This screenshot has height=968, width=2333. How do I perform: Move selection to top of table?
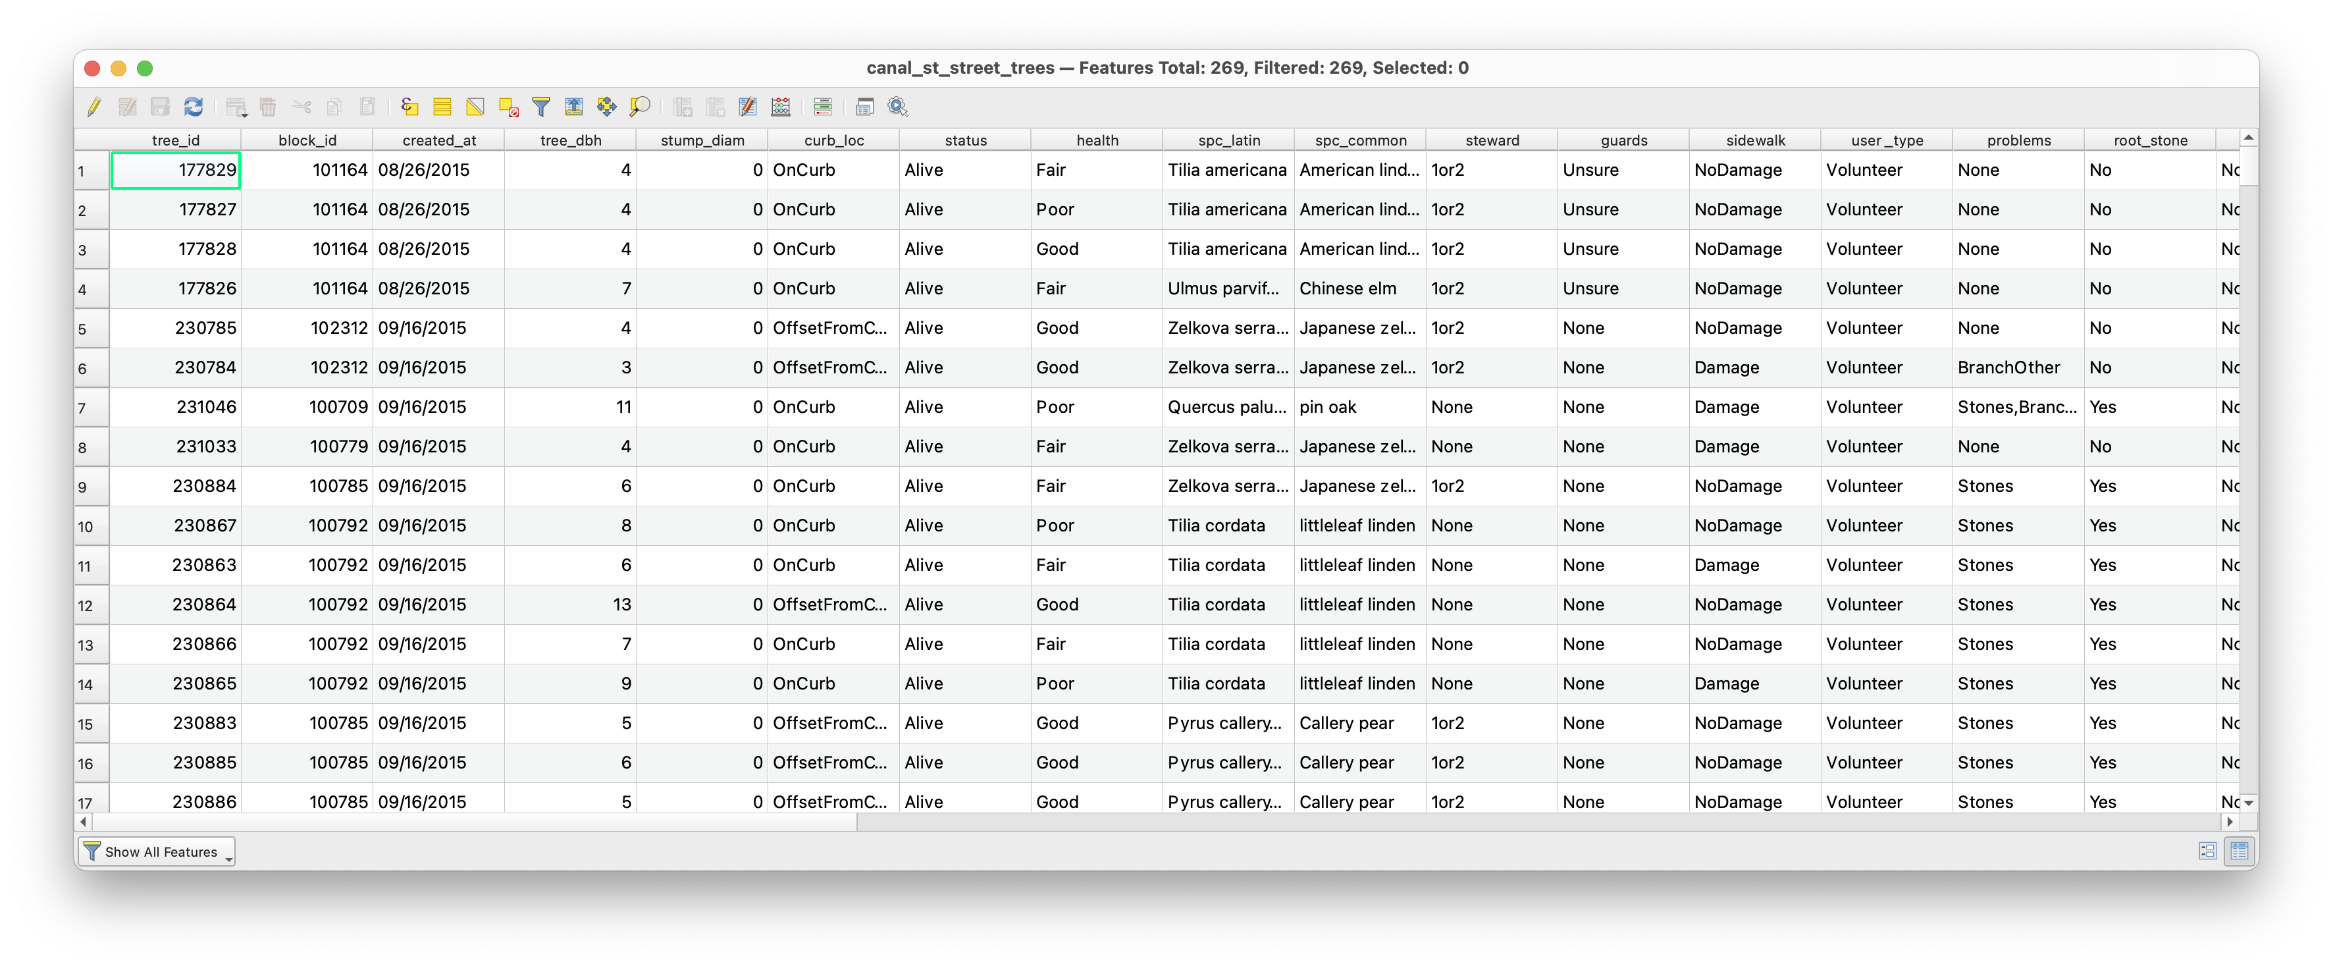(573, 107)
